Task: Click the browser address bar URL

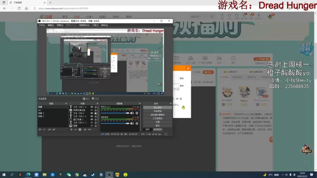Action: (63, 8)
